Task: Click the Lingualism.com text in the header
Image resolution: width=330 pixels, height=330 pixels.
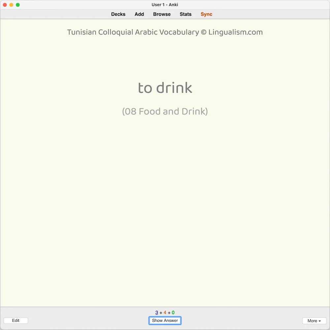Action: coord(236,32)
